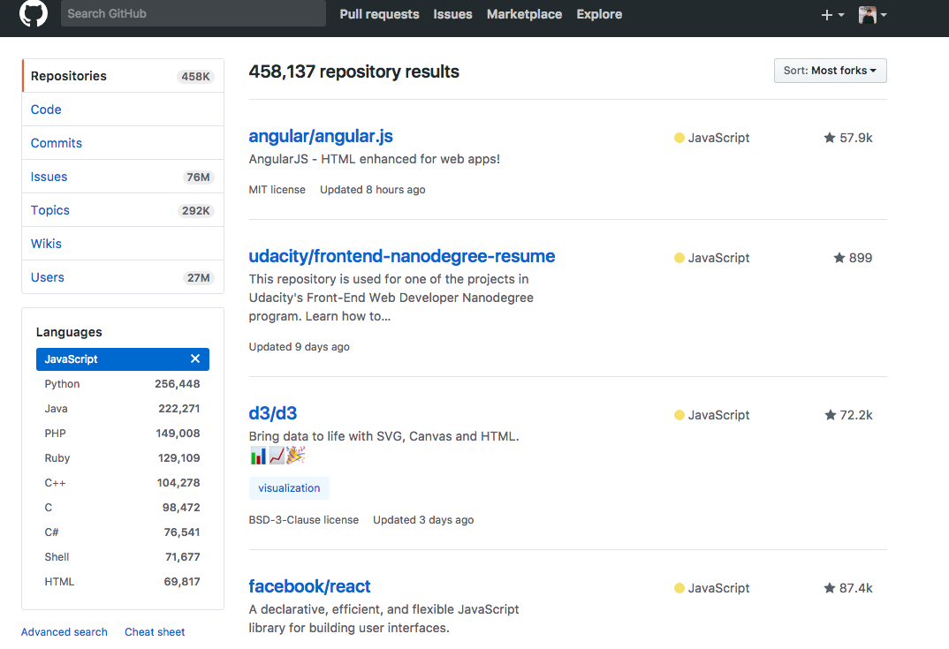Focus the Search GitHub field
The width and height of the screenshot is (949, 649).
click(193, 13)
